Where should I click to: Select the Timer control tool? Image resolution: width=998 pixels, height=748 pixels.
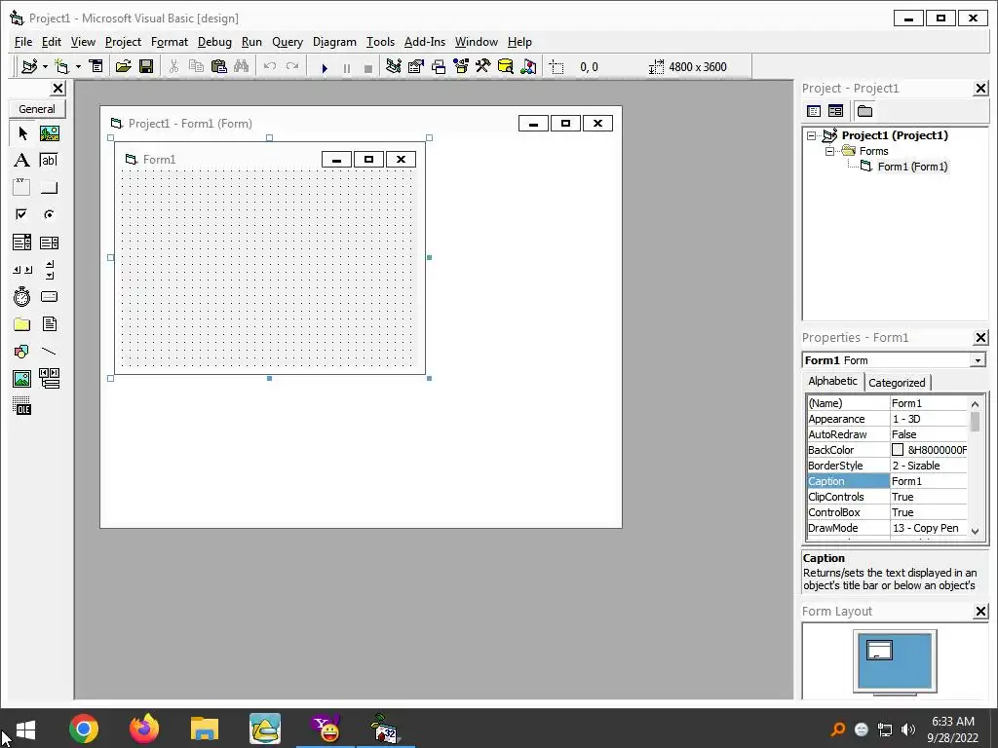(x=22, y=297)
